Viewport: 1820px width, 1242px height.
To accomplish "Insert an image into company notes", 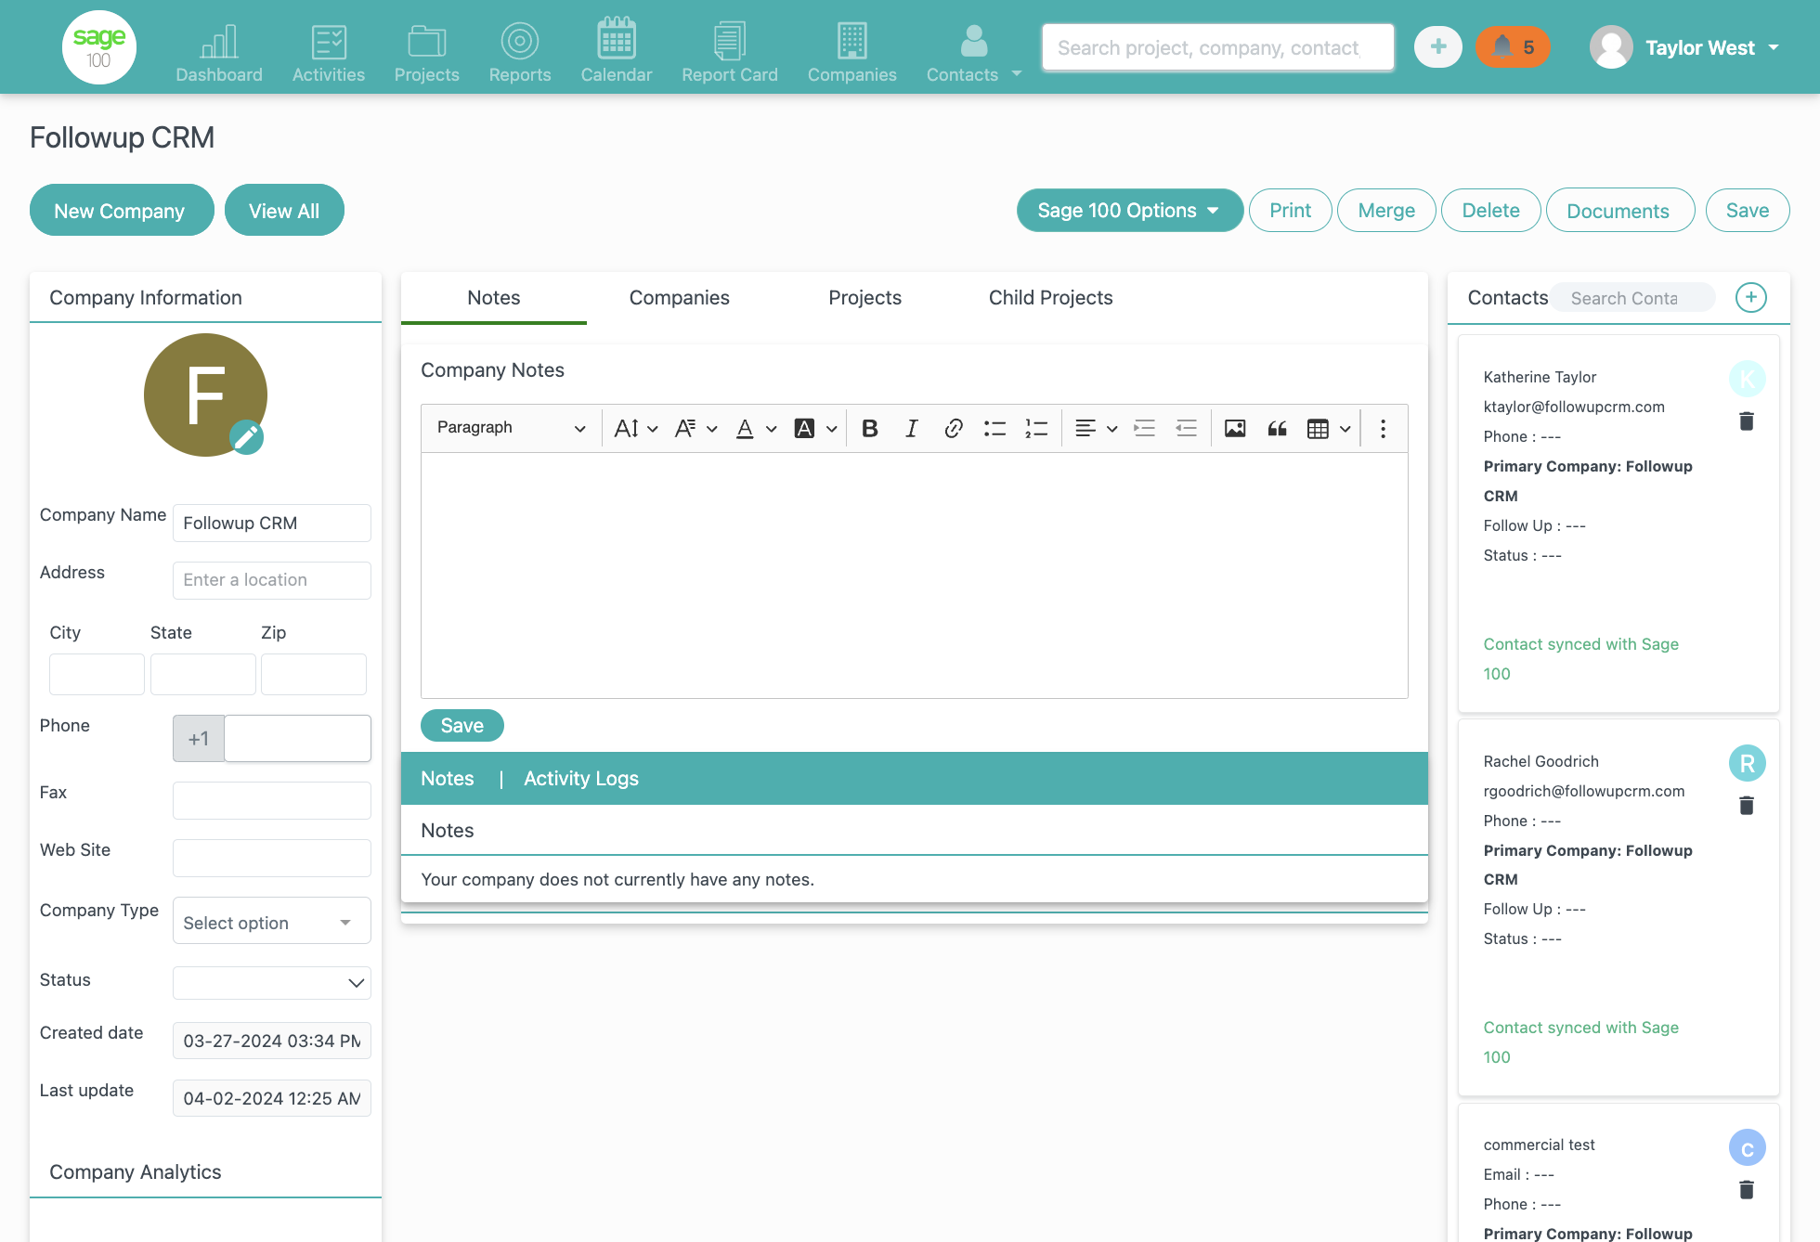I will coord(1235,428).
